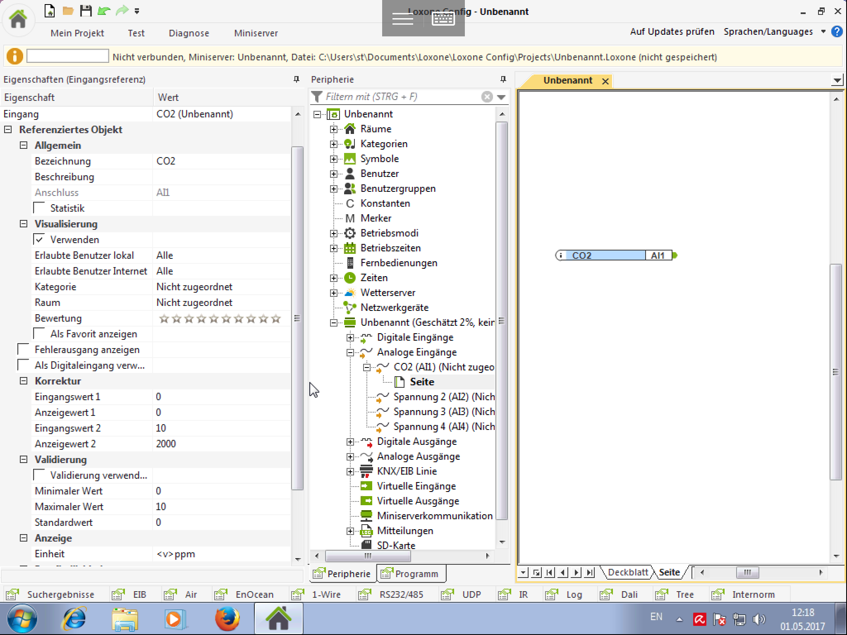Pin the Eigenschaften panel
Viewport: 847px width, 635px height.
(296, 79)
